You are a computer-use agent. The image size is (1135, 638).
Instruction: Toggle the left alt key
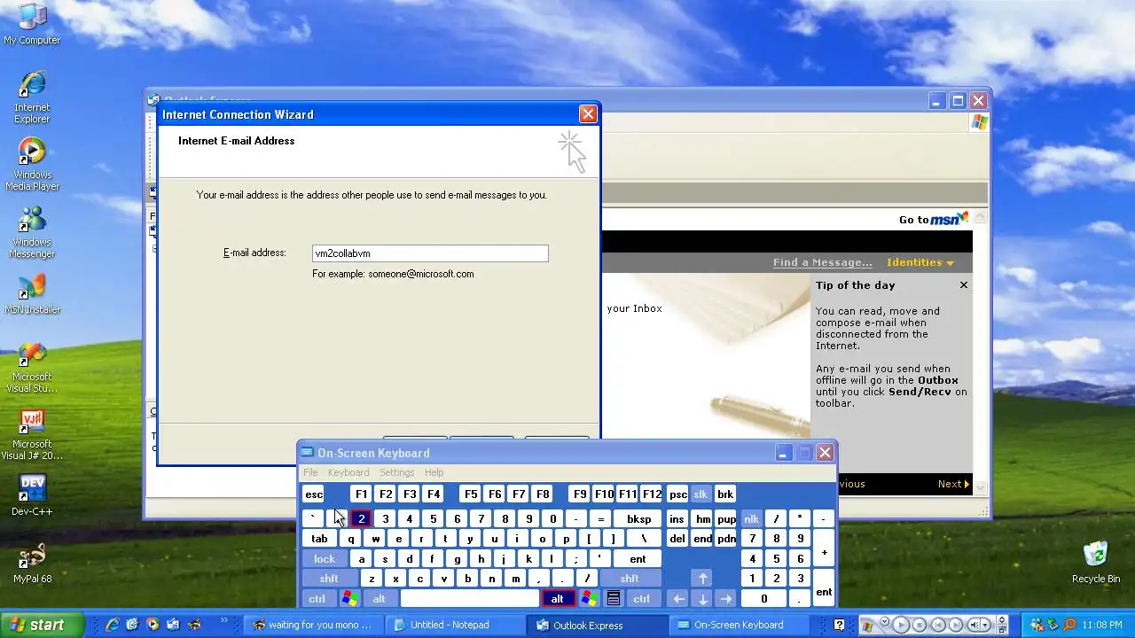tap(379, 599)
